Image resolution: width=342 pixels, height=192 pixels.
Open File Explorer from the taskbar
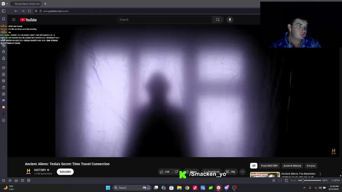[179, 188]
